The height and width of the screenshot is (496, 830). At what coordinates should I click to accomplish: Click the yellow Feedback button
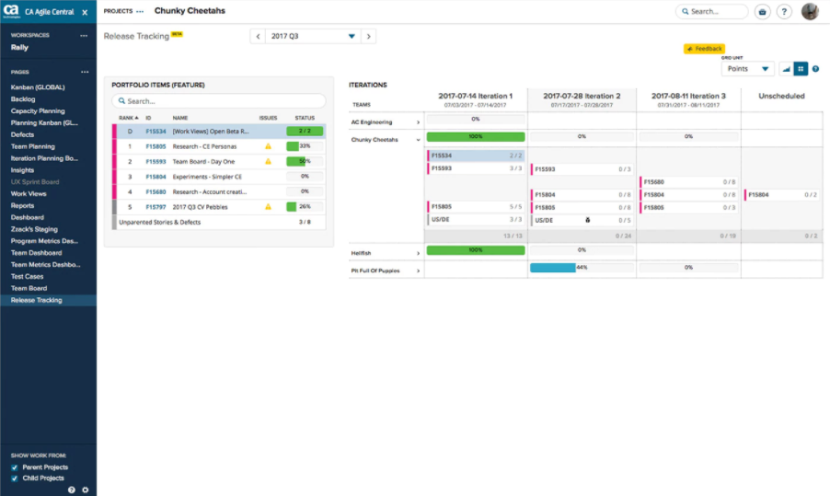[x=704, y=49]
